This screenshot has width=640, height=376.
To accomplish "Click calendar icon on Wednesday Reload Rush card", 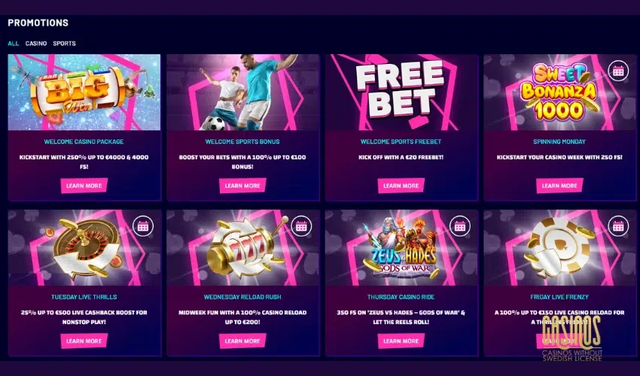I will (301, 226).
